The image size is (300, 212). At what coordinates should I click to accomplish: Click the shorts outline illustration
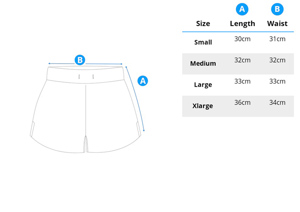tap(86, 109)
